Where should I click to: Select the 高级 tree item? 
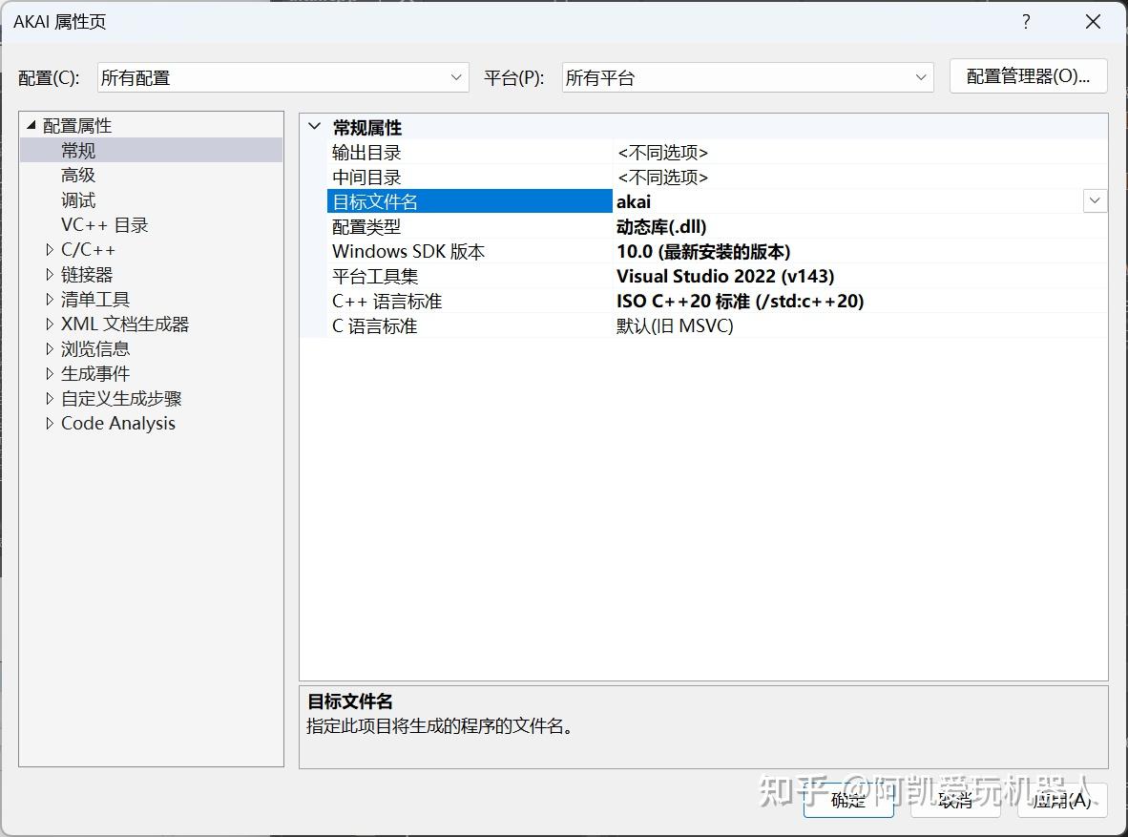[78, 175]
